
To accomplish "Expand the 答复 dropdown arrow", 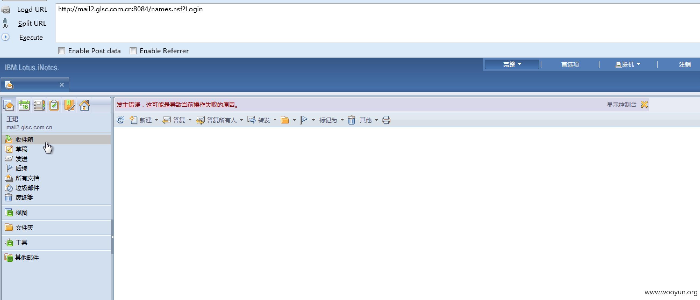I will point(190,120).
